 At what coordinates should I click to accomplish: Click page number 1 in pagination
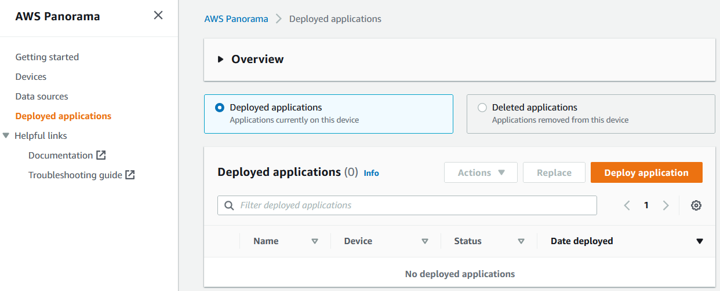point(646,205)
